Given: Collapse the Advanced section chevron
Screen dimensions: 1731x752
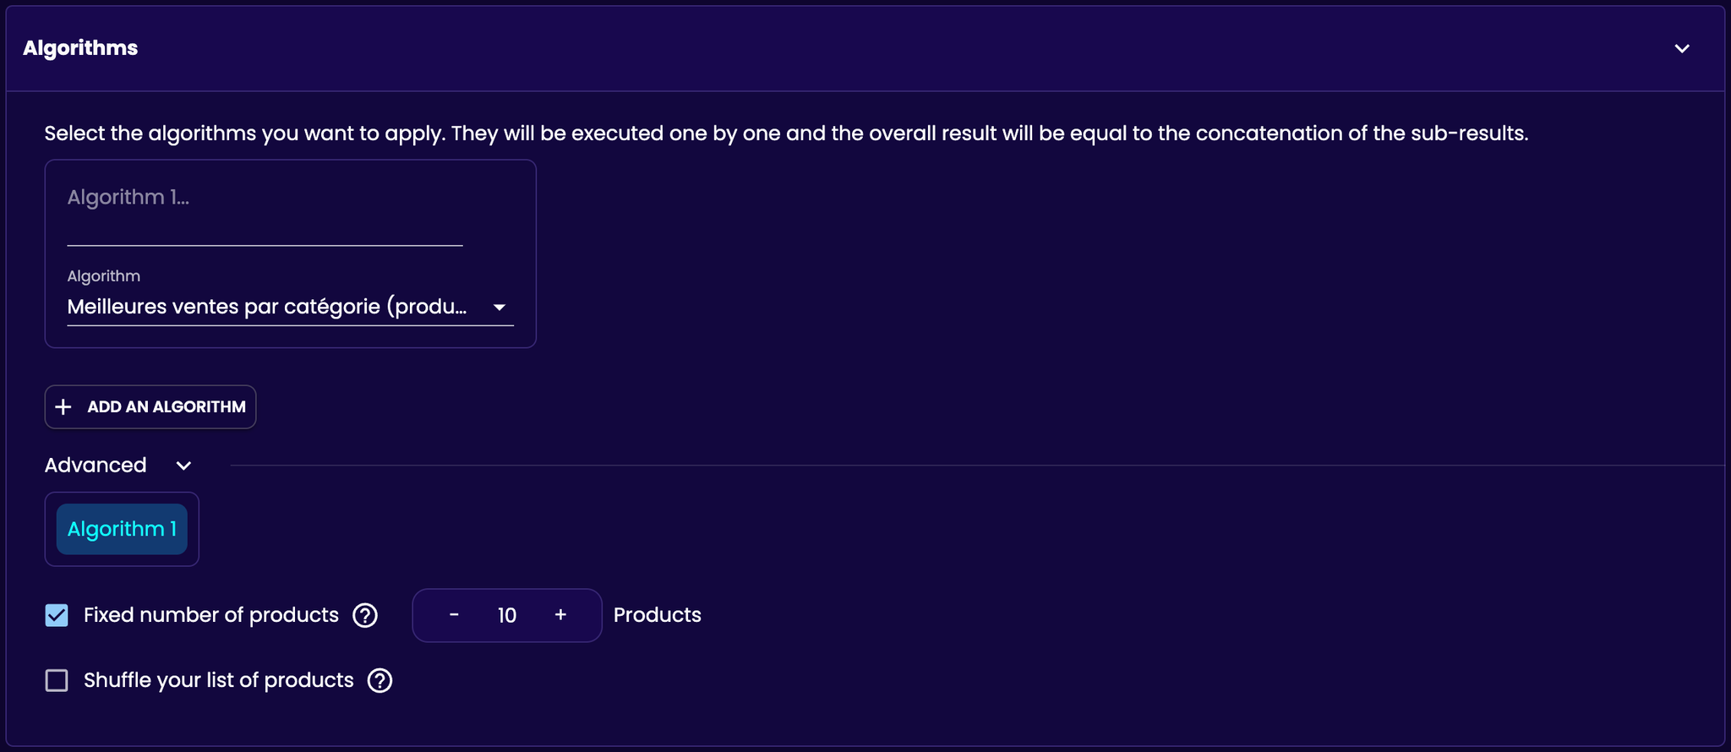Looking at the screenshot, I should tap(183, 466).
